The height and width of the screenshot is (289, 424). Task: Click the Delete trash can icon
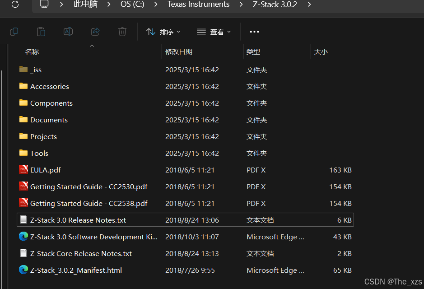pos(122,32)
